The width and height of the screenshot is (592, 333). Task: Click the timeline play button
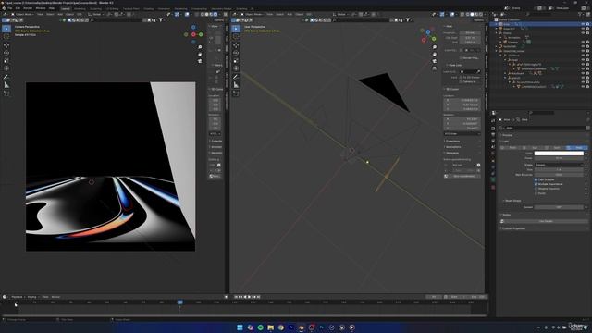tap(250, 297)
